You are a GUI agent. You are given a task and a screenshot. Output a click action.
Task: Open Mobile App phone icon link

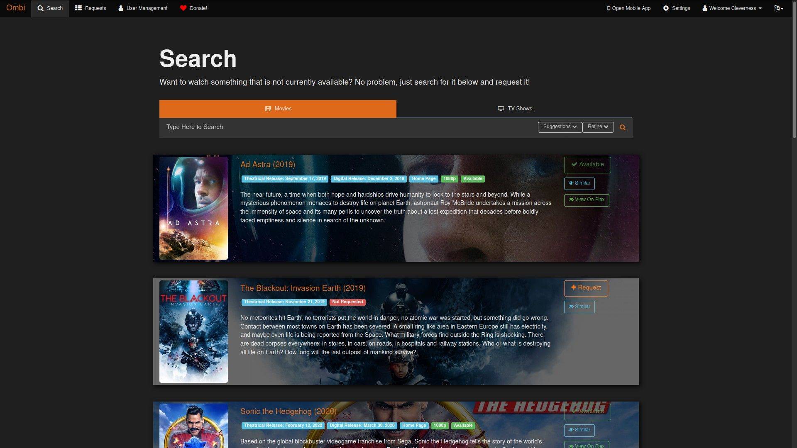pyautogui.click(x=609, y=8)
